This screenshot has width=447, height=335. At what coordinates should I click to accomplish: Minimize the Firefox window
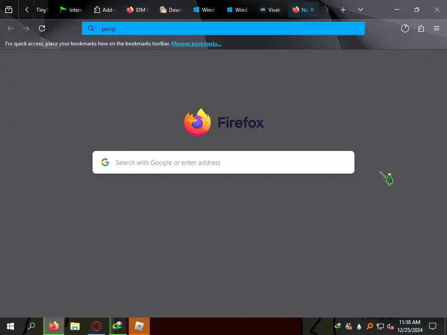tap(396, 10)
